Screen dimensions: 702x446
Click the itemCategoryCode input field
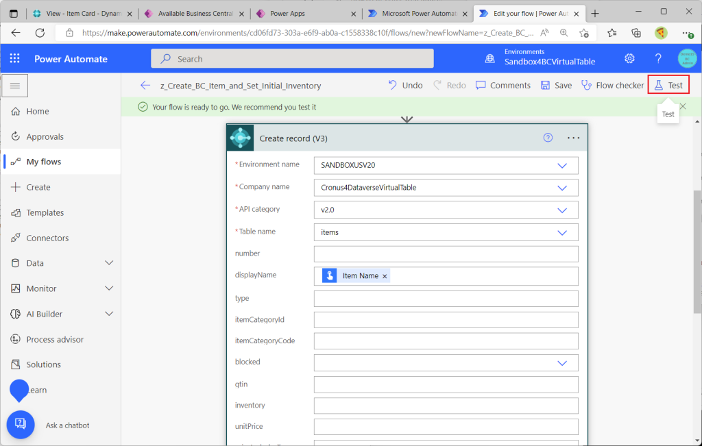click(446, 341)
